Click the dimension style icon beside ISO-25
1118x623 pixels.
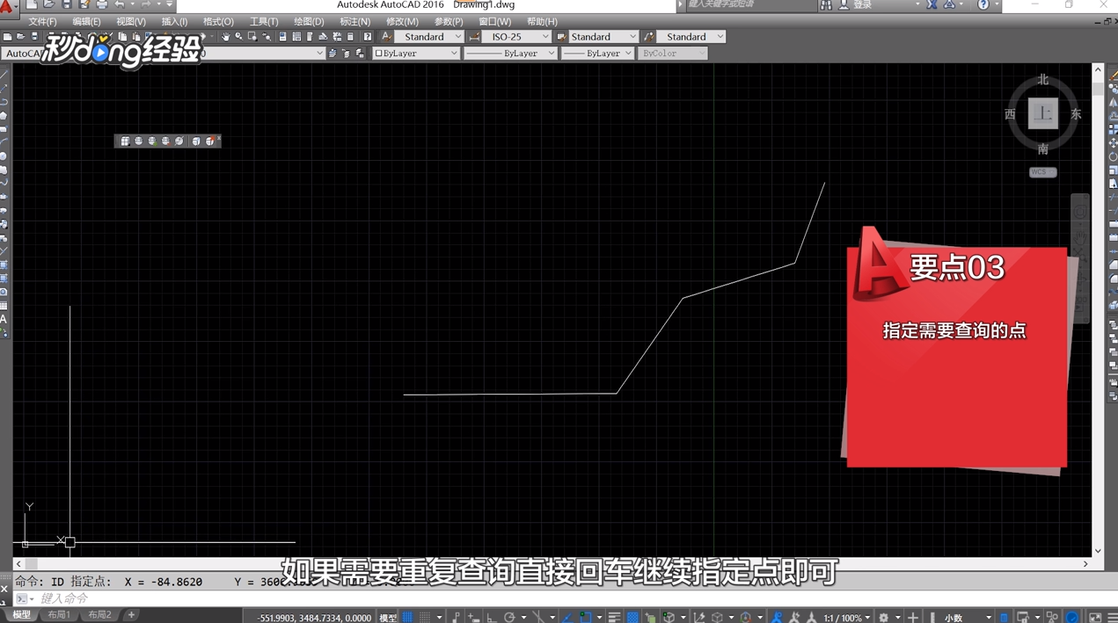tap(474, 37)
